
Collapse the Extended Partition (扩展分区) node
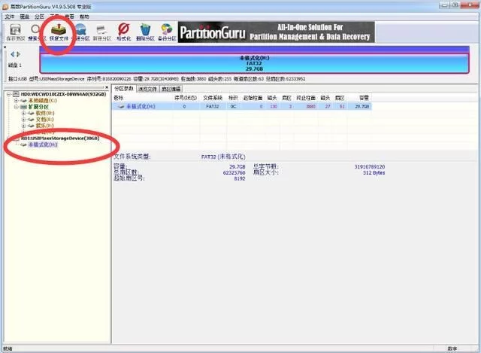tap(17, 107)
